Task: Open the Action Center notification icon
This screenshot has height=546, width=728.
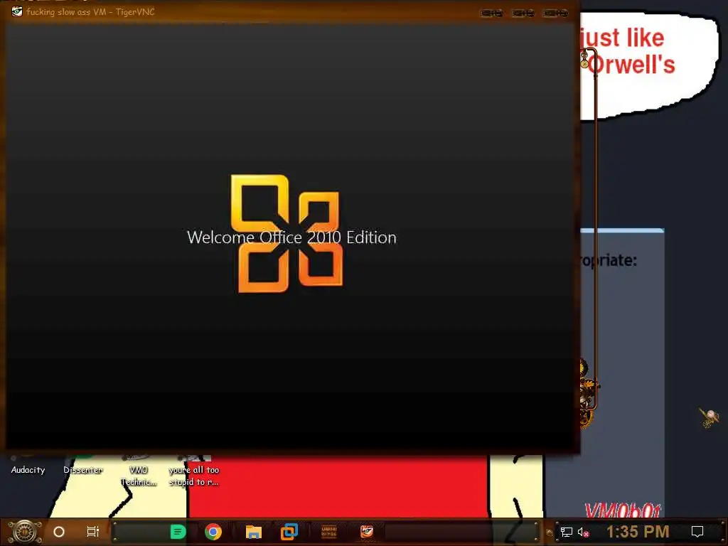Action: tap(697, 532)
